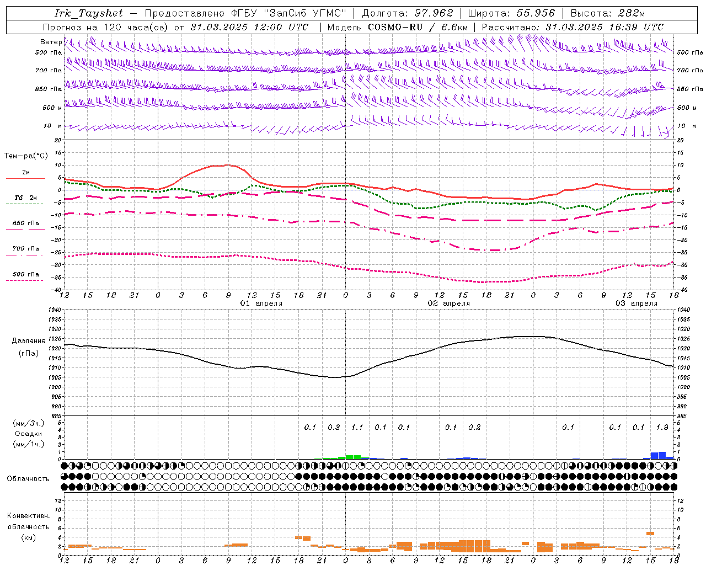Click 1040 on the left pressure axis
Screen dimensions: 706x565
coord(54,310)
